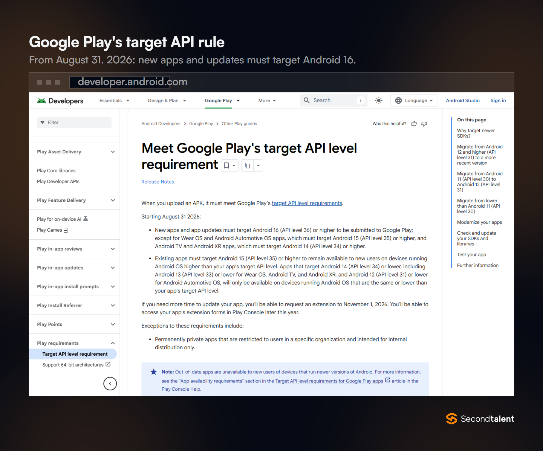The height and width of the screenshot is (451, 543).
Task: Click the search magnifier icon
Action: coord(306,100)
